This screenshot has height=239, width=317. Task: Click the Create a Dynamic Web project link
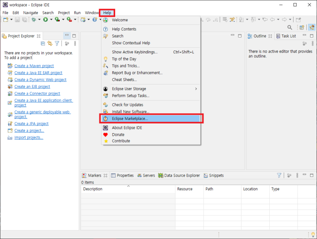[x=40, y=80]
